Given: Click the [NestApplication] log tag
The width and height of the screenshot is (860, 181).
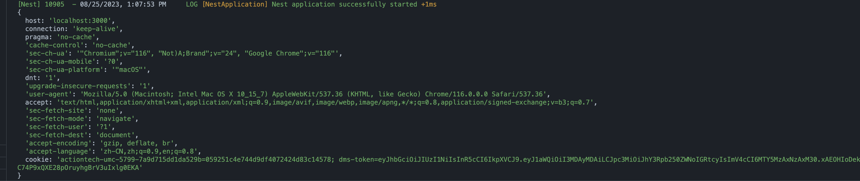Looking at the screenshot, I should click(x=235, y=4).
